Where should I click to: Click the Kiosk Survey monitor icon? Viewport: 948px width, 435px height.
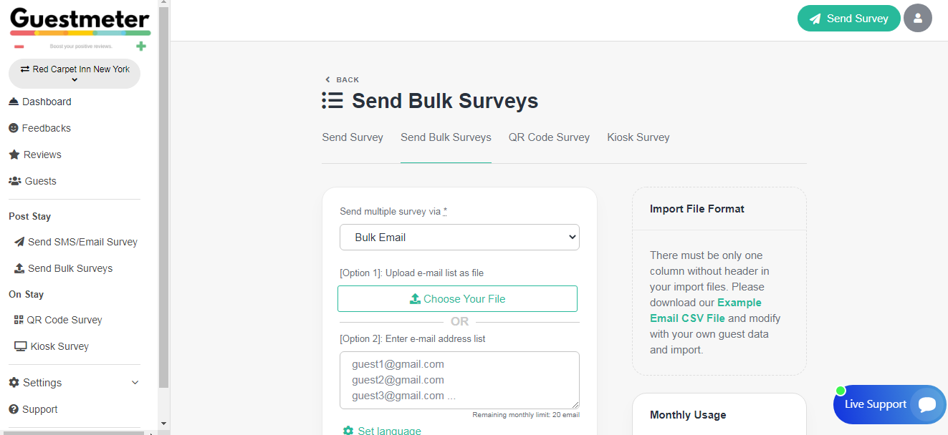(x=21, y=346)
